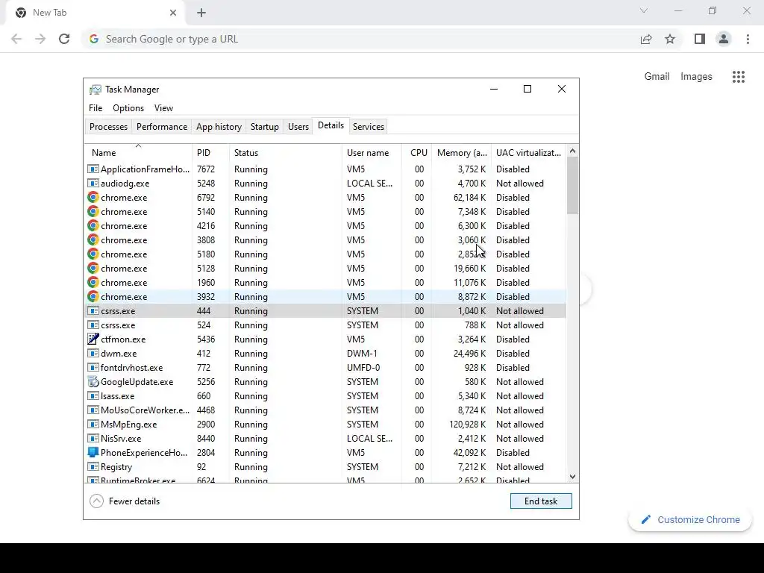Sort processes by the Name column header
Viewport: 764px width, 573px height.
138,152
